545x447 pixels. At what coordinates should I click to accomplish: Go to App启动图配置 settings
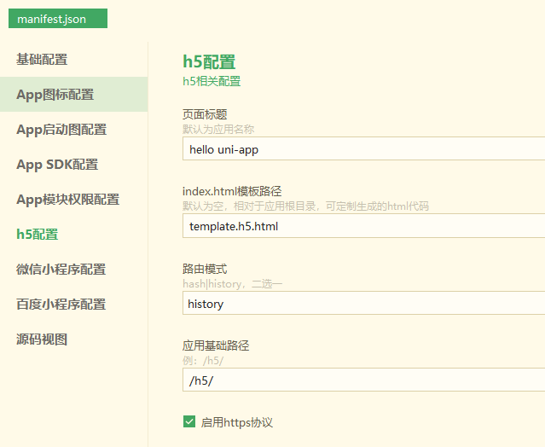(61, 130)
